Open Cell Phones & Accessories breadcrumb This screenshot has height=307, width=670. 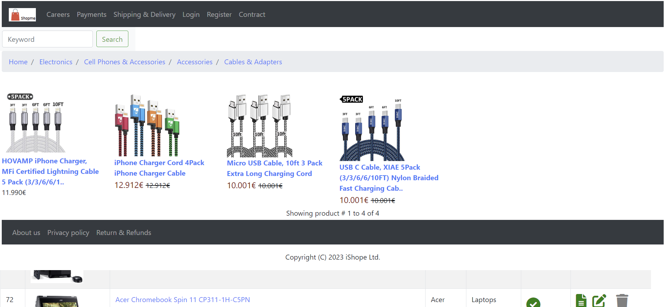(125, 62)
